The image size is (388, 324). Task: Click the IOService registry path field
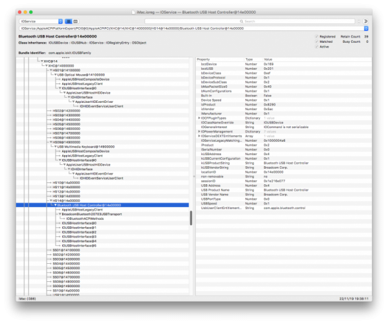click(191, 28)
